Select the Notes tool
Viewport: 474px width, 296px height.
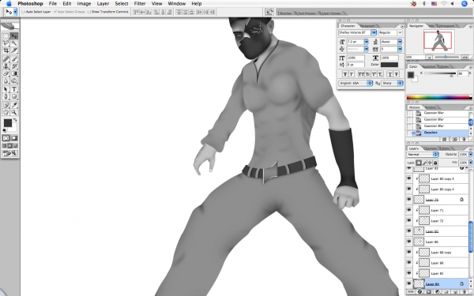click(x=6, y=105)
